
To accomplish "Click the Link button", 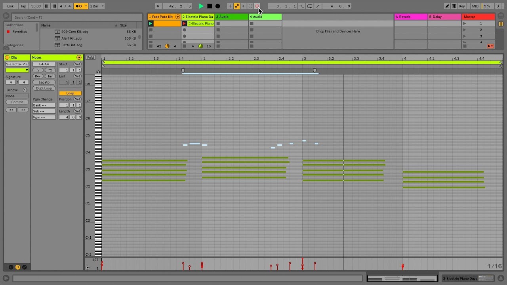I will [x=11, y=6].
